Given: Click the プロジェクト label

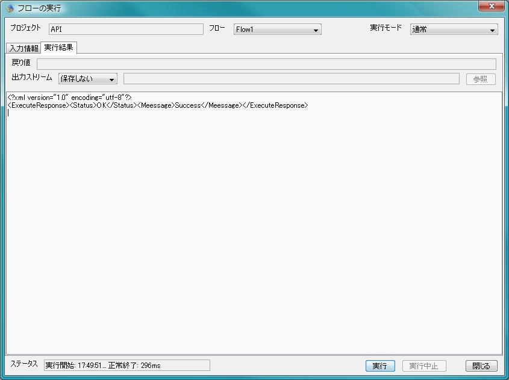Looking at the screenshot, I should point(25,28).
